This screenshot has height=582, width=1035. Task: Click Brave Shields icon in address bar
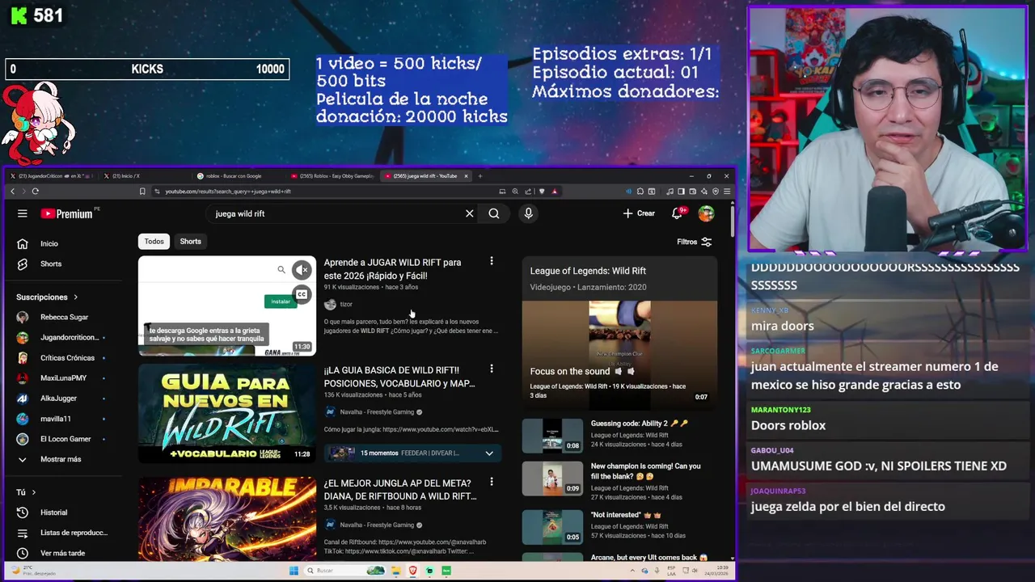tap(542, 192)
